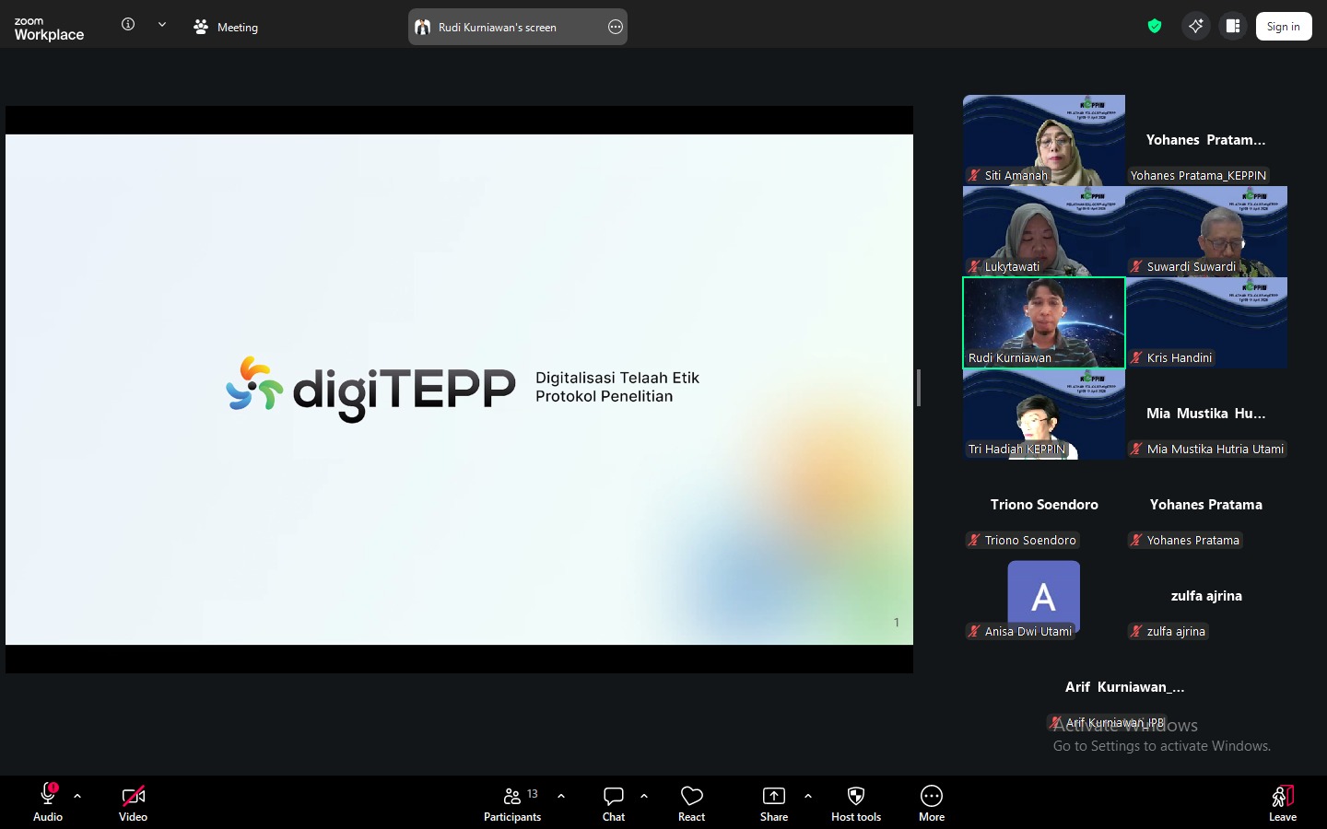Open Host tools shield icon
The width and height of the screenshot is (1327, 829).
tap(855, 798)
